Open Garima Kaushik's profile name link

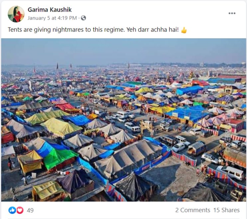pos(50,10)
